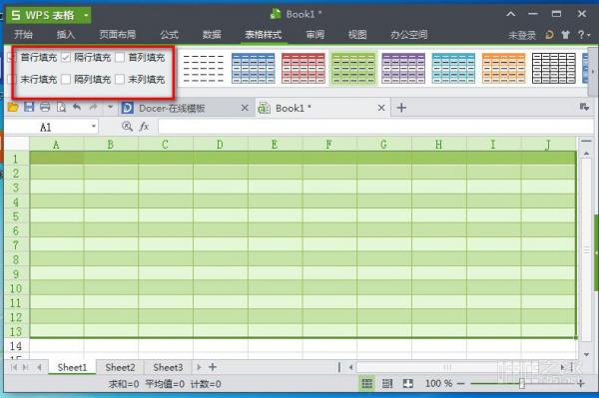
Task: Zoom out with the minus icon
Action: [461, 383]
